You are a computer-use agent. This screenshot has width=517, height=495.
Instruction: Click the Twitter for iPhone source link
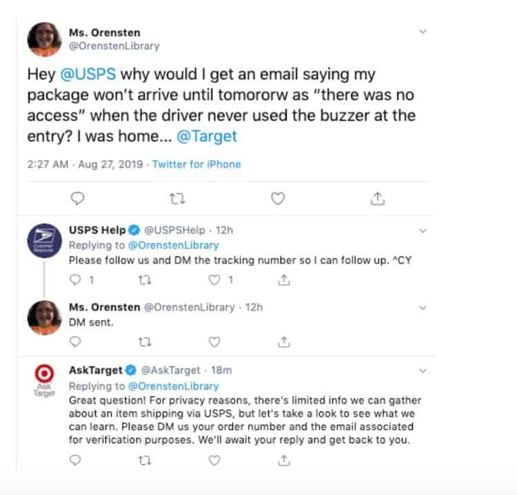[x=196, y=165]
